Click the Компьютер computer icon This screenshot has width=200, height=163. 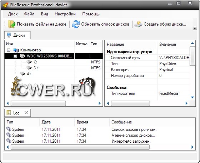pyautogui.click(x=16, y=50)
